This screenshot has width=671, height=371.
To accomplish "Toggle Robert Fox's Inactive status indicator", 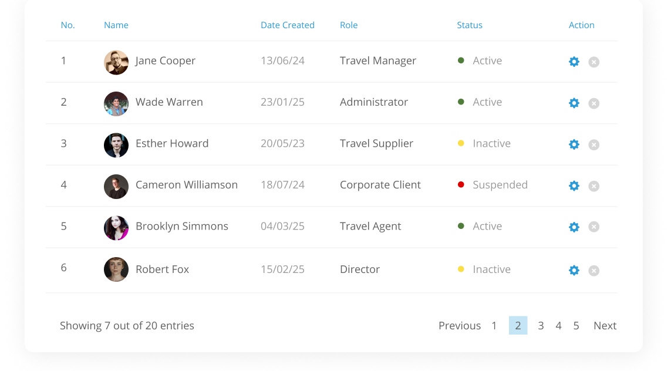I will [461, 268].
